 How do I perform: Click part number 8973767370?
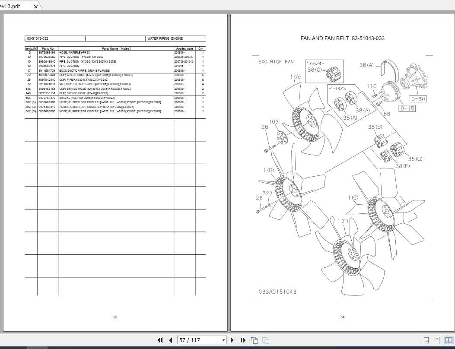[x=47, y=98]
